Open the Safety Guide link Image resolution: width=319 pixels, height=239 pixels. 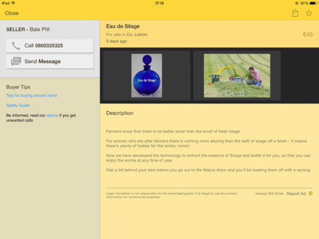pos(18,106)
